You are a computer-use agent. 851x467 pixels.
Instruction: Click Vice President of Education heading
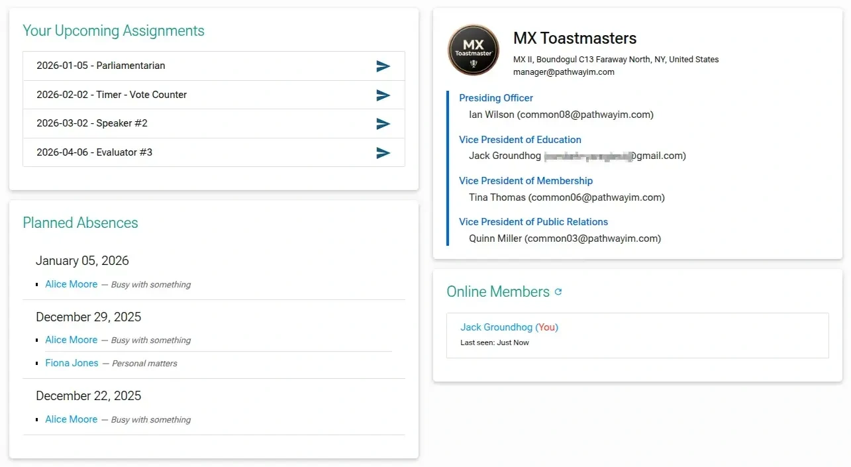point(520,140)
